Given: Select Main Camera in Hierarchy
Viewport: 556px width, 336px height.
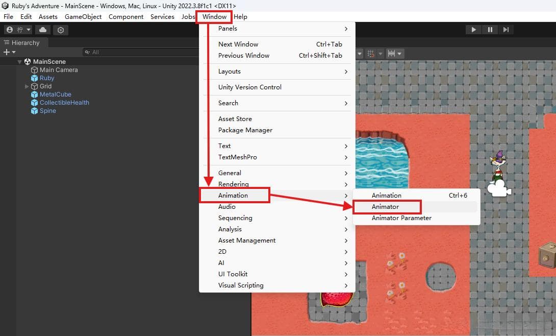Looking at the screenshot, I should pyautogui.click(x=59, y=70).
